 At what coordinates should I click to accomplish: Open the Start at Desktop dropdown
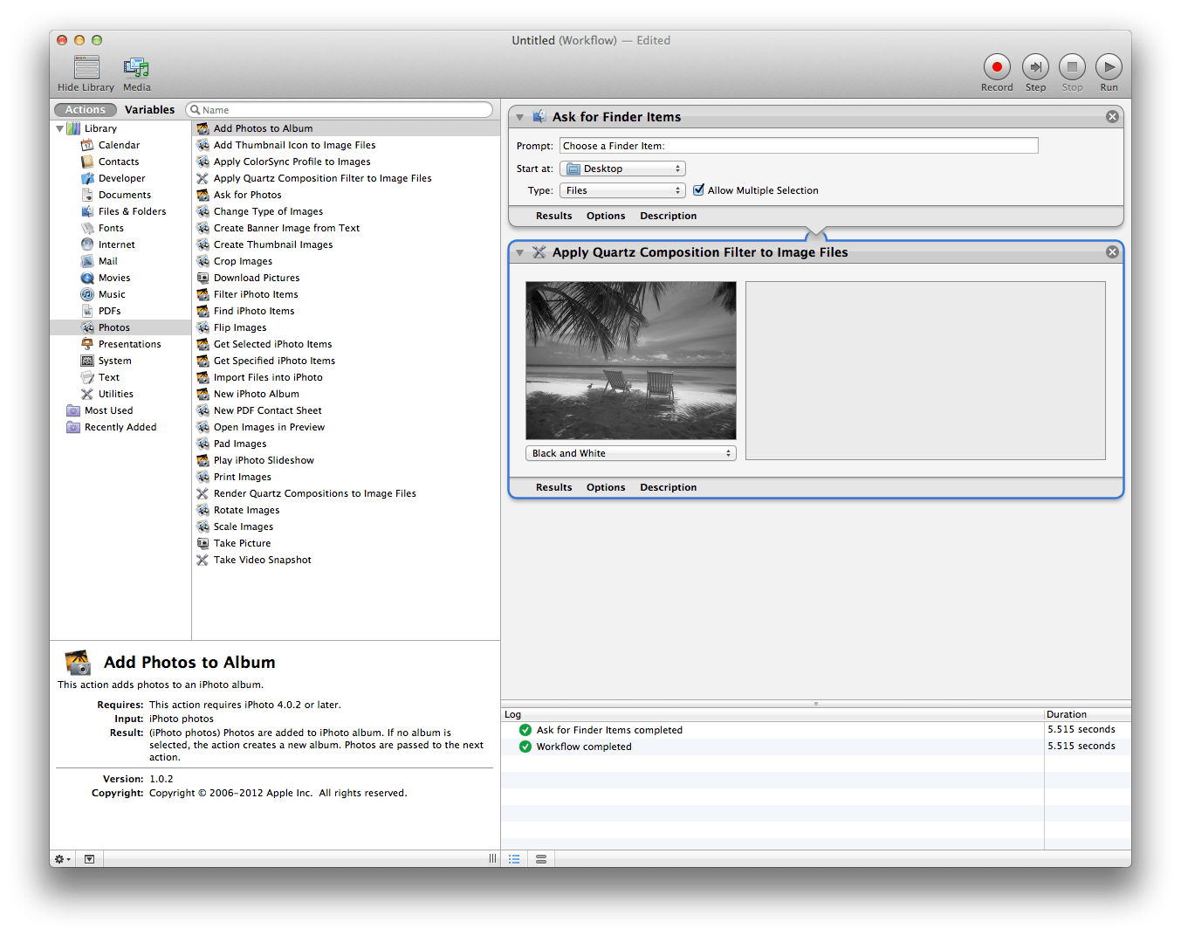click(621, 168)
